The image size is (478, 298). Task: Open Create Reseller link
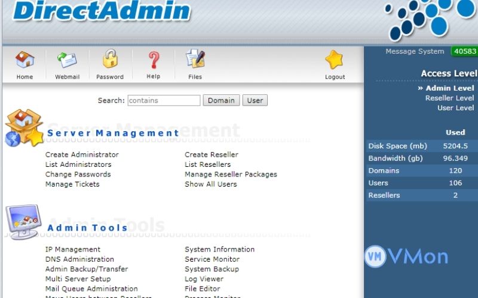point(212,154)
